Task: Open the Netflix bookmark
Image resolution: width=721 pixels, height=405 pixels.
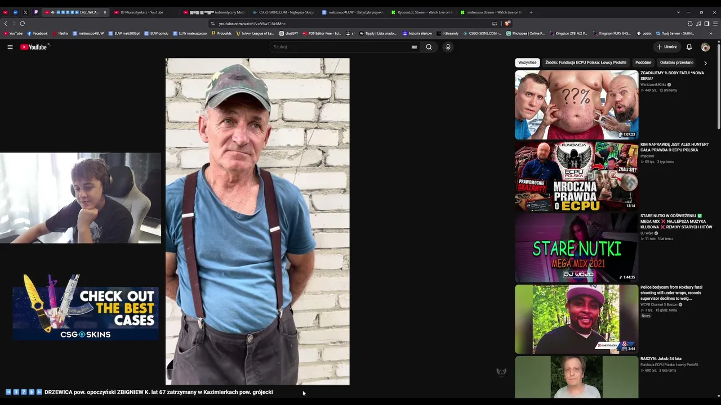Action: pos(60,33)
